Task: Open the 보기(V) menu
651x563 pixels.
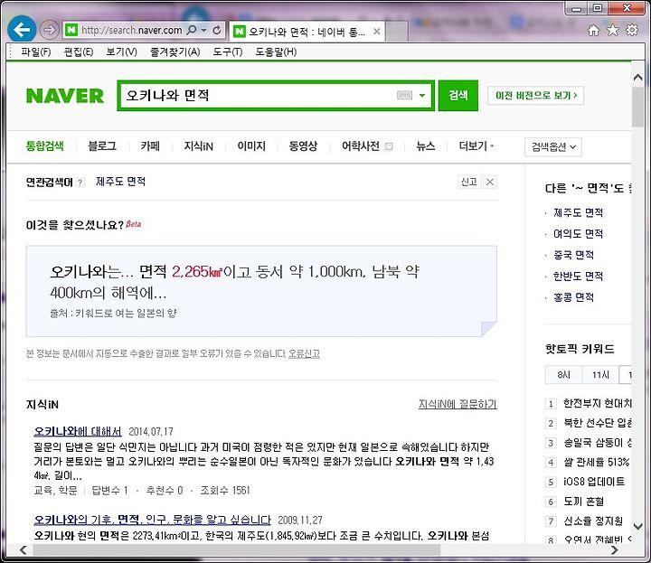Action: coord(121,52)
